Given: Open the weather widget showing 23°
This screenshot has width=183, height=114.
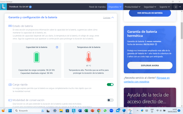Looking at the screenshot, I should 3,110.
